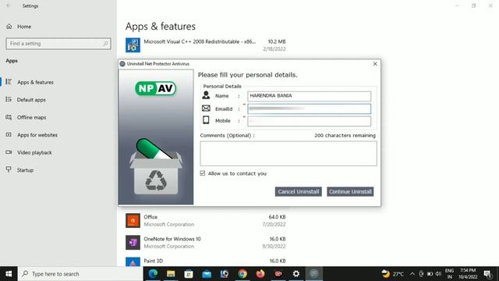This screenshot has height=281, width=499.
Task: Click the person icon beside Name
Action: [206, 95]
